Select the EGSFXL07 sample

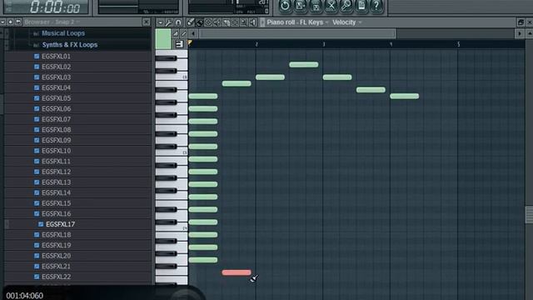point(56,119)
